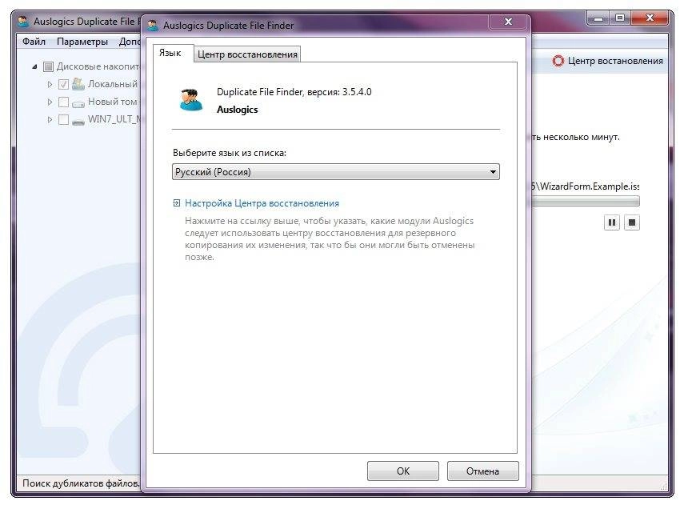Close the settings dialog with X
688x513 pixels.
(508, 22)
